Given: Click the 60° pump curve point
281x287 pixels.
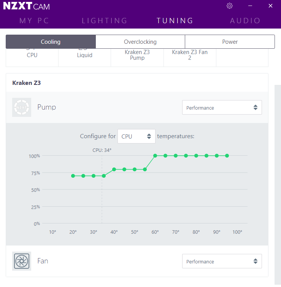Looking at the screenshot, I should point(155,156).
